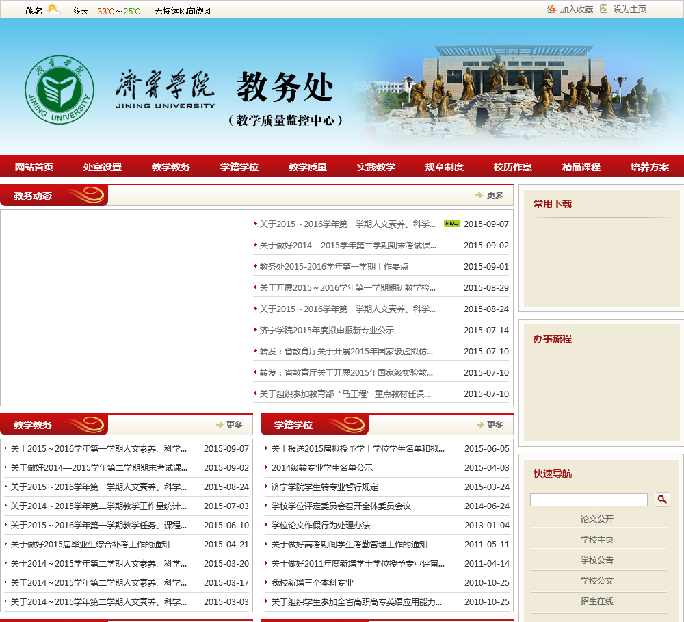Open 教学教务 item dated 2015-03-03

98,602
